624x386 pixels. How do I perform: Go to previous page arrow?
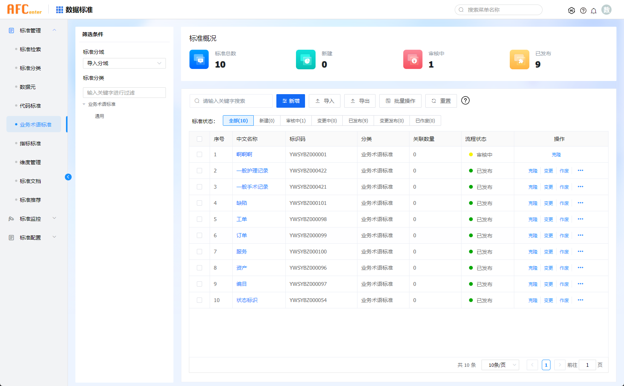click(532, 365)
